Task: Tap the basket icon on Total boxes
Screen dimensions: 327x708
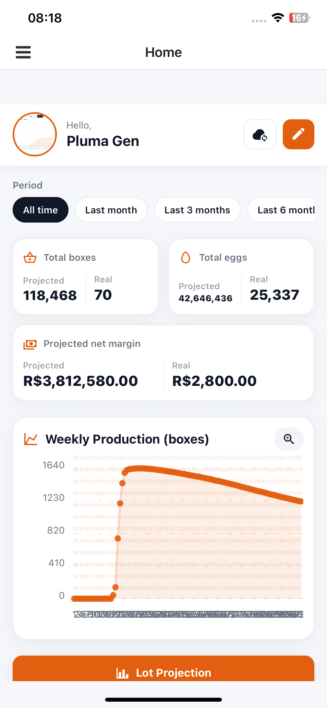Action: click(x=30, y=258)
